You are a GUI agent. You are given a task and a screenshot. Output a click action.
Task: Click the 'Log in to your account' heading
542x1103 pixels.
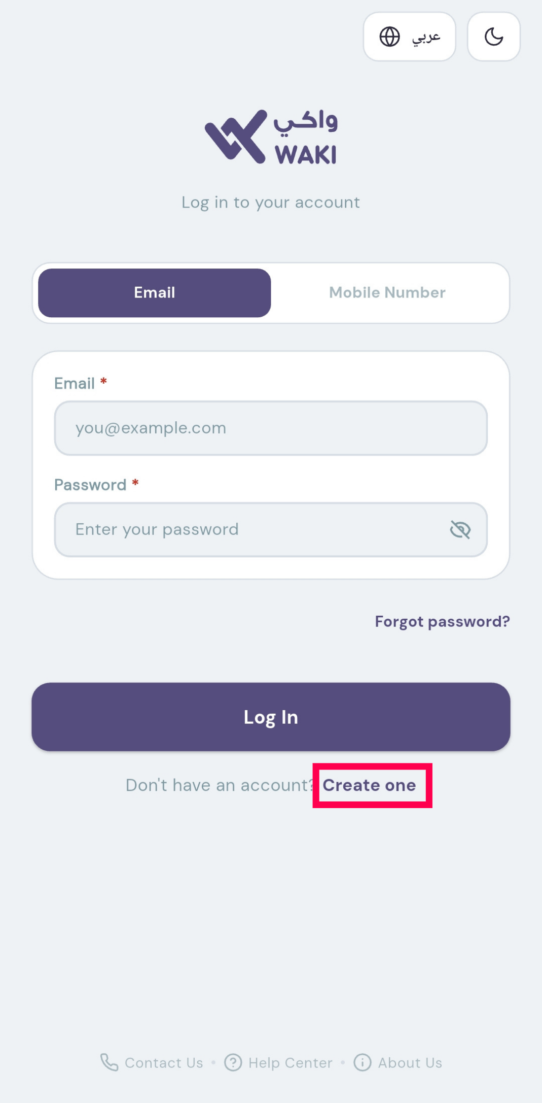271,203
